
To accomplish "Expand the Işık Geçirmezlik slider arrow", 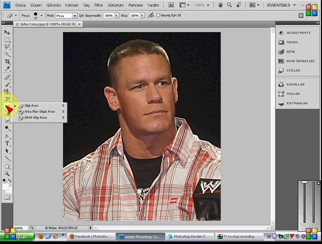I will [116, 15].
